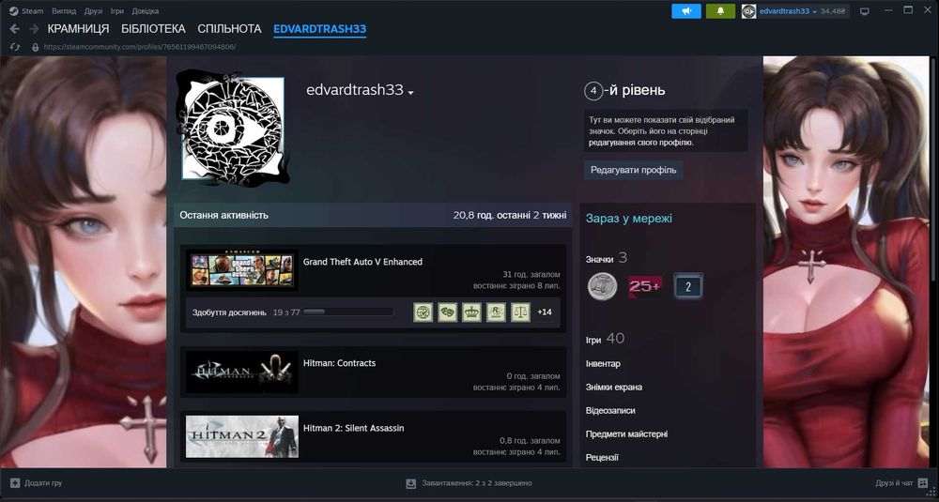Open the silver coin badge
The height and width of the screenshot is (502, 939).
603,286
